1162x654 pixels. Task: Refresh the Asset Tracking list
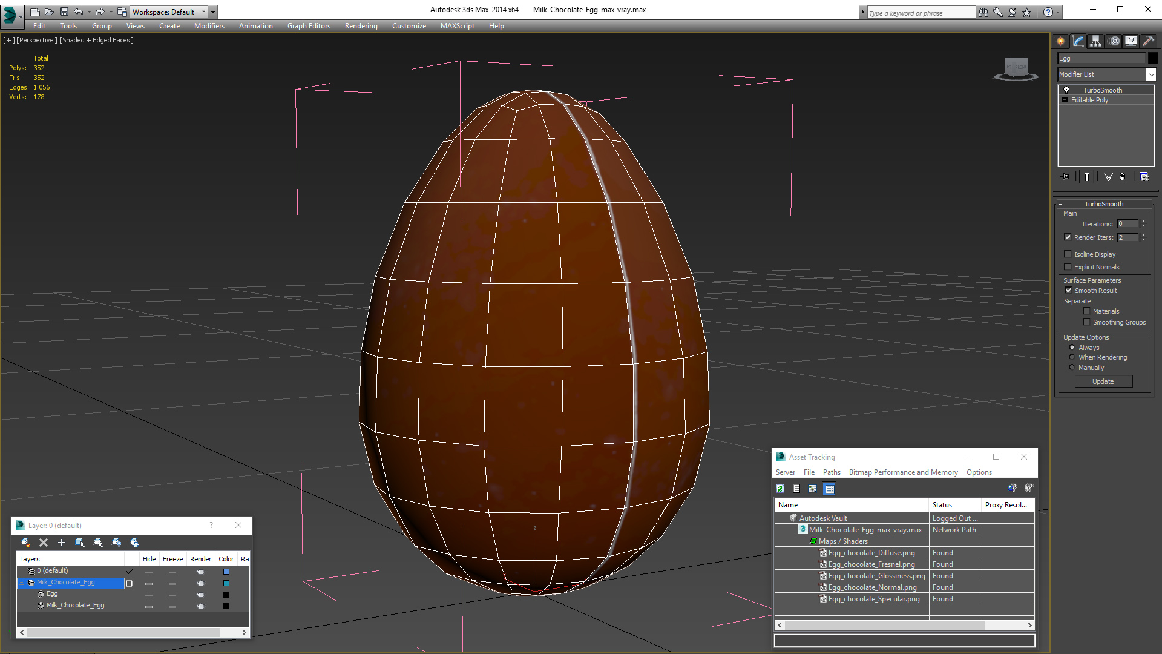781,489
